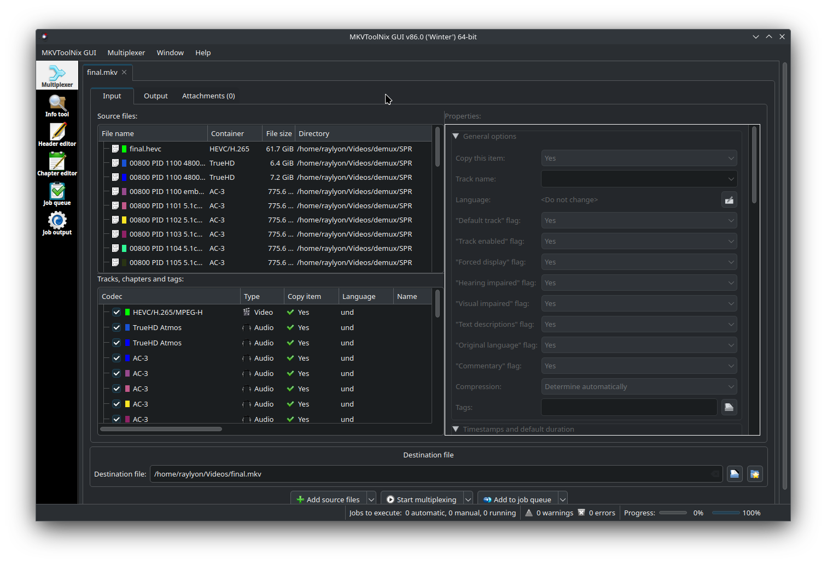Switch to the Job queue

tap(57, 193)
